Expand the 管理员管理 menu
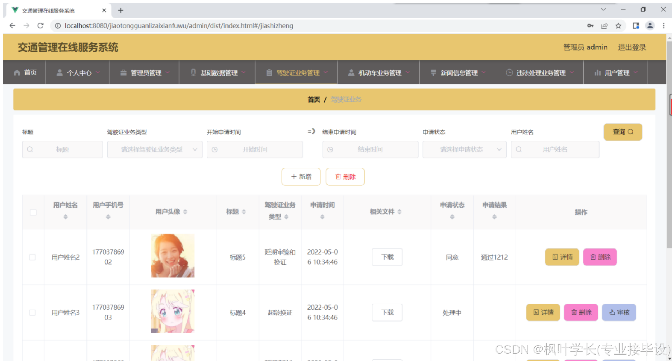The width and height of the screenshot is (672, 361). pyautogui.click(x=144, y=72)
